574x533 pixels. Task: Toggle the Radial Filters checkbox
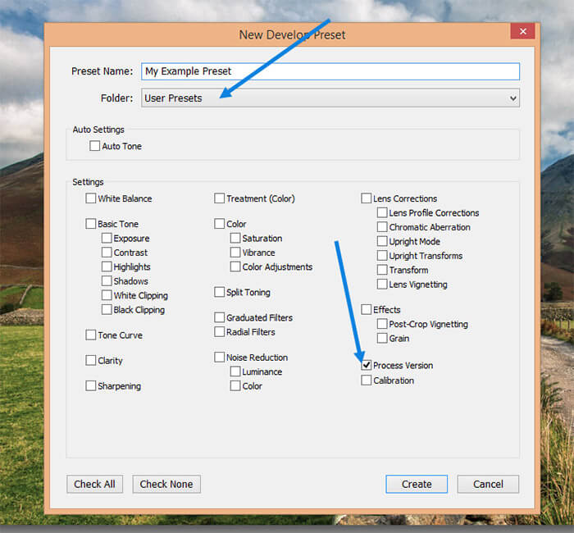[x=219, y=331]
